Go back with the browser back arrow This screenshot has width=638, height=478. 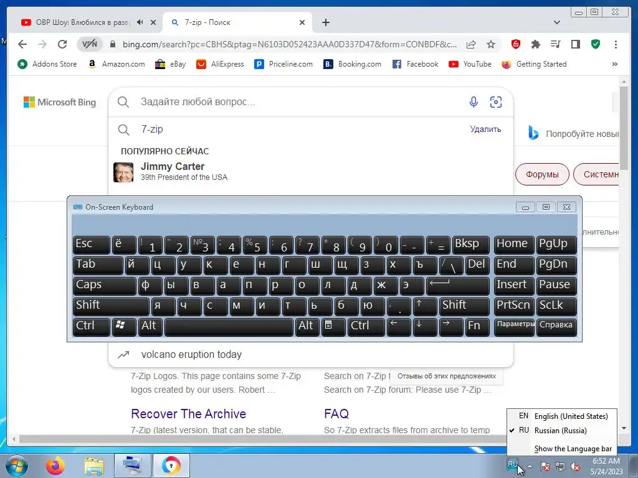(22, 44)
